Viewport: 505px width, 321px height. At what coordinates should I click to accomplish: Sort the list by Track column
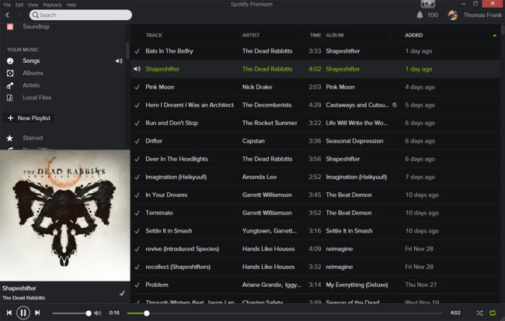coord(154,35)
